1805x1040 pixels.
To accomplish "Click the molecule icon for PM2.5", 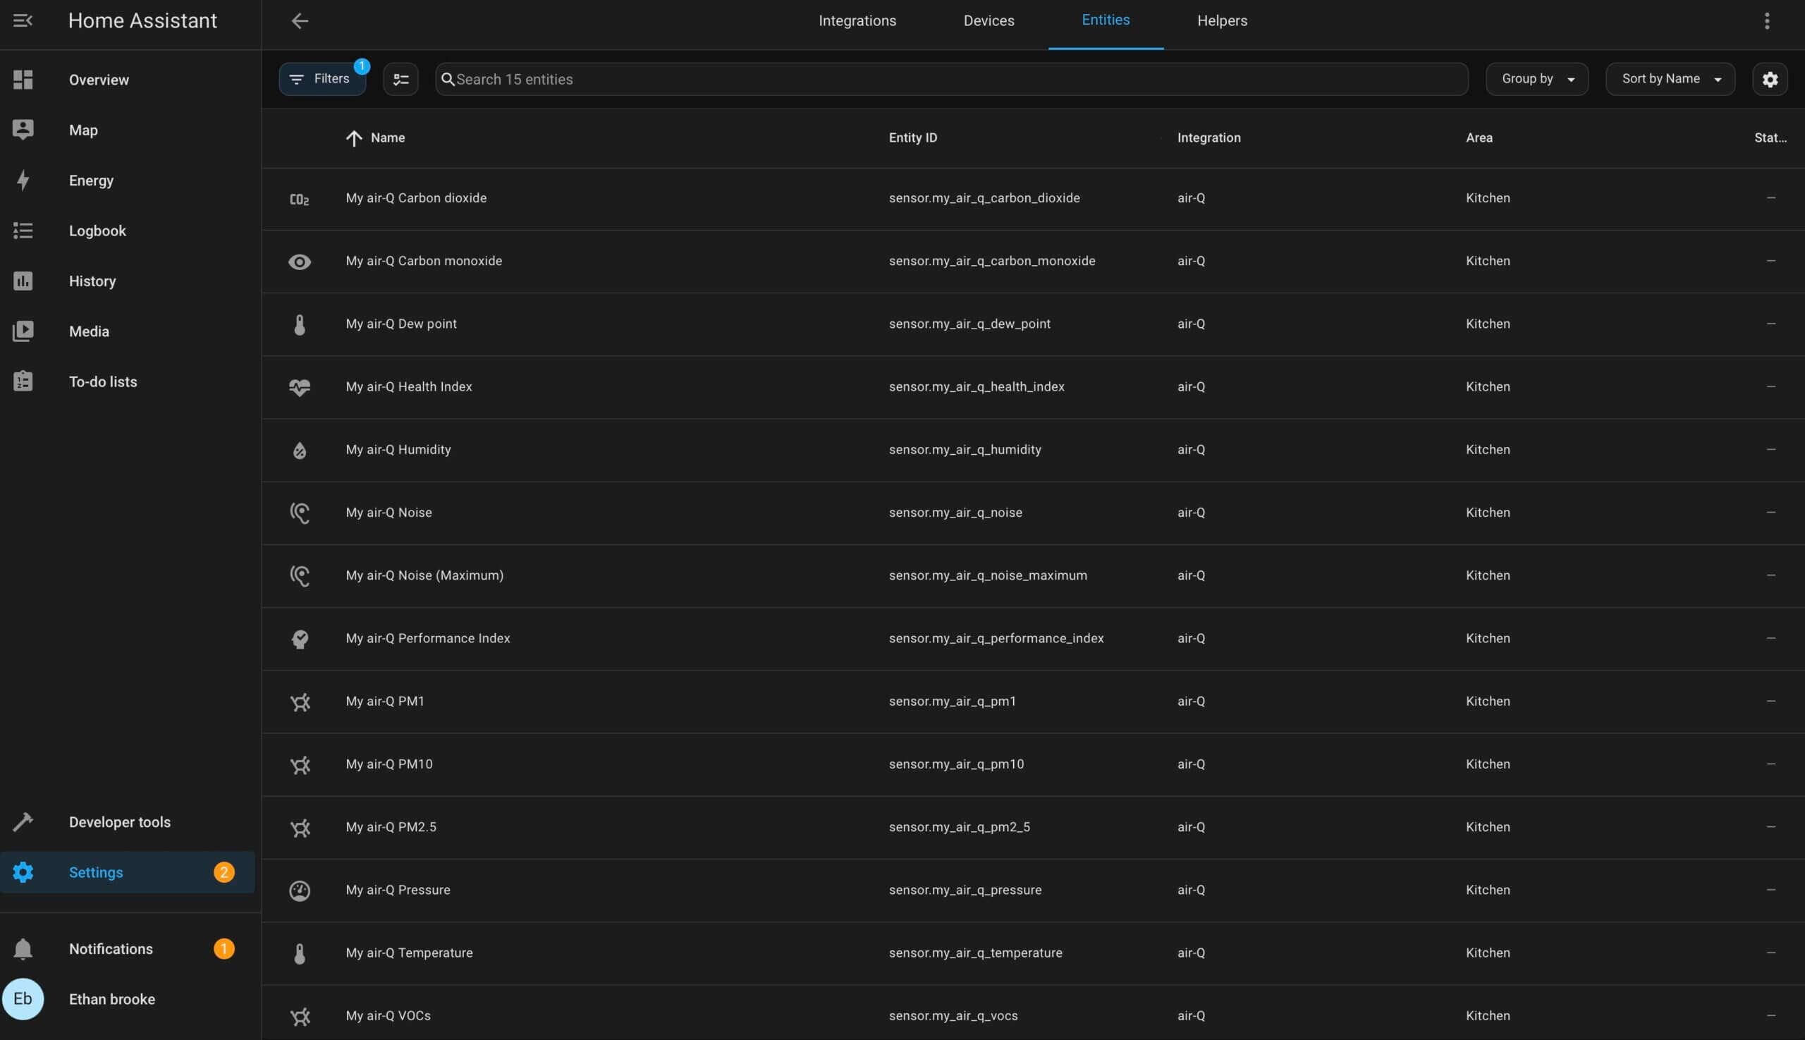I will point(300,827).
